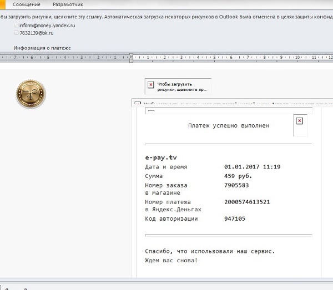Toggle checkbox next to 7632139@bk.ru
333x290 pixels.
16,33
